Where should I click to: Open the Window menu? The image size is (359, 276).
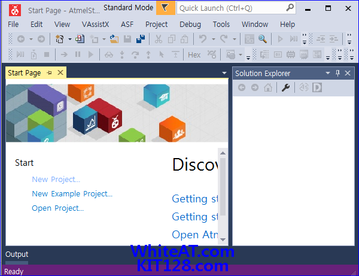click(x=255, y=25)
